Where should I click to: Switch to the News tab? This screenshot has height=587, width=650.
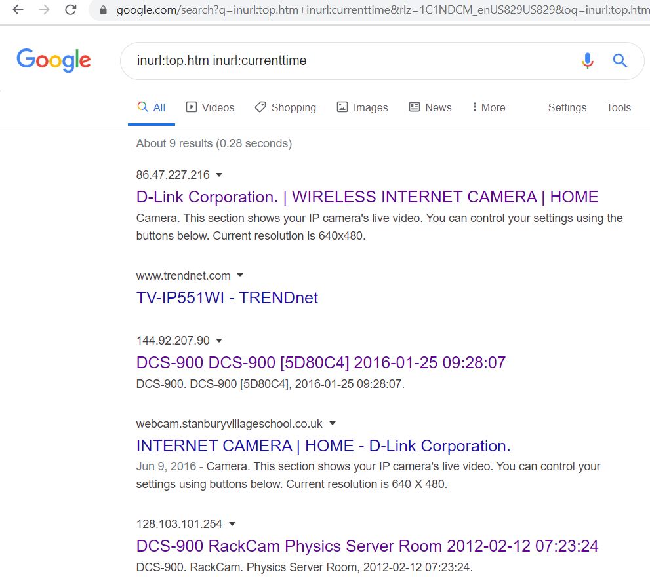pyautogui.click(x=430, y=107)
